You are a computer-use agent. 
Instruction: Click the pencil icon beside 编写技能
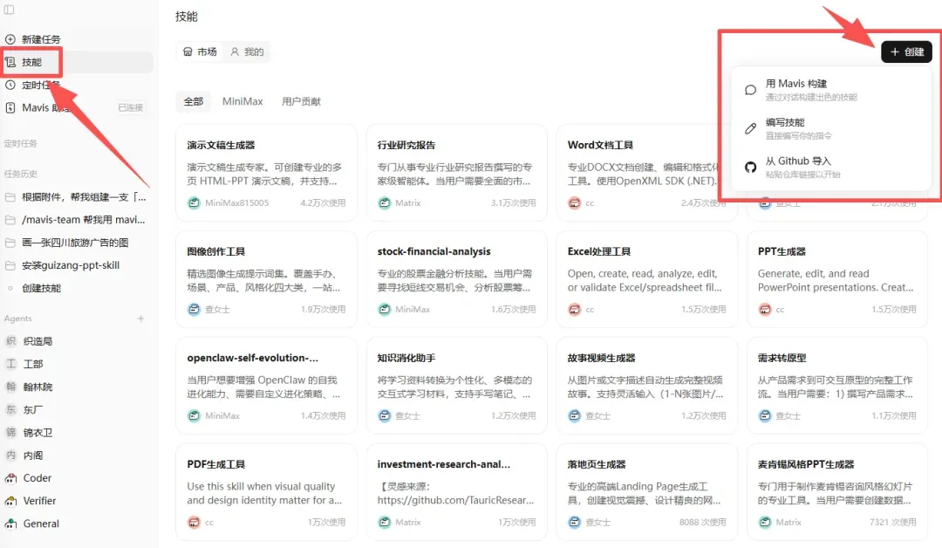pyautogui.click(x=750, y=128)
